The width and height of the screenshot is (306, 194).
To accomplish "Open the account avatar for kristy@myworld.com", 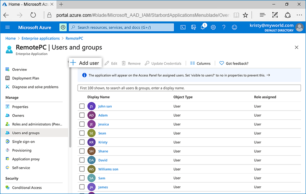I will click(299, 27).
